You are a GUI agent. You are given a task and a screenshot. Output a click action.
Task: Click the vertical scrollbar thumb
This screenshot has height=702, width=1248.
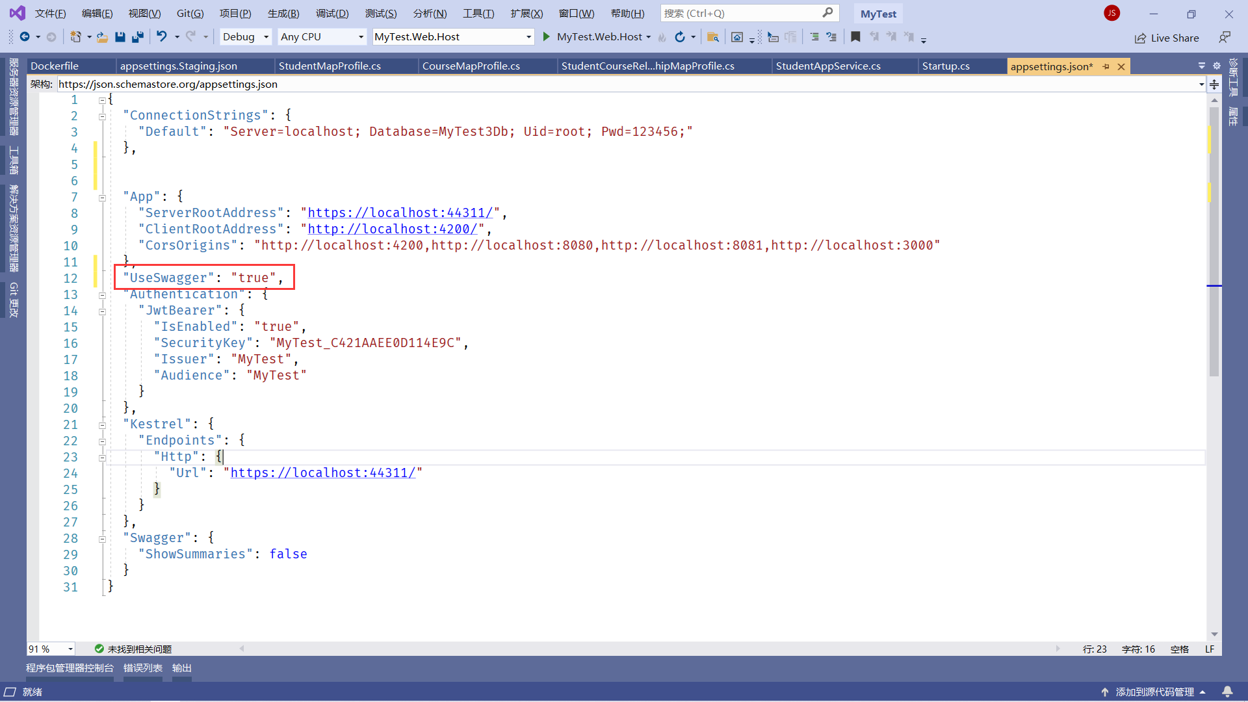point(1214,240)
